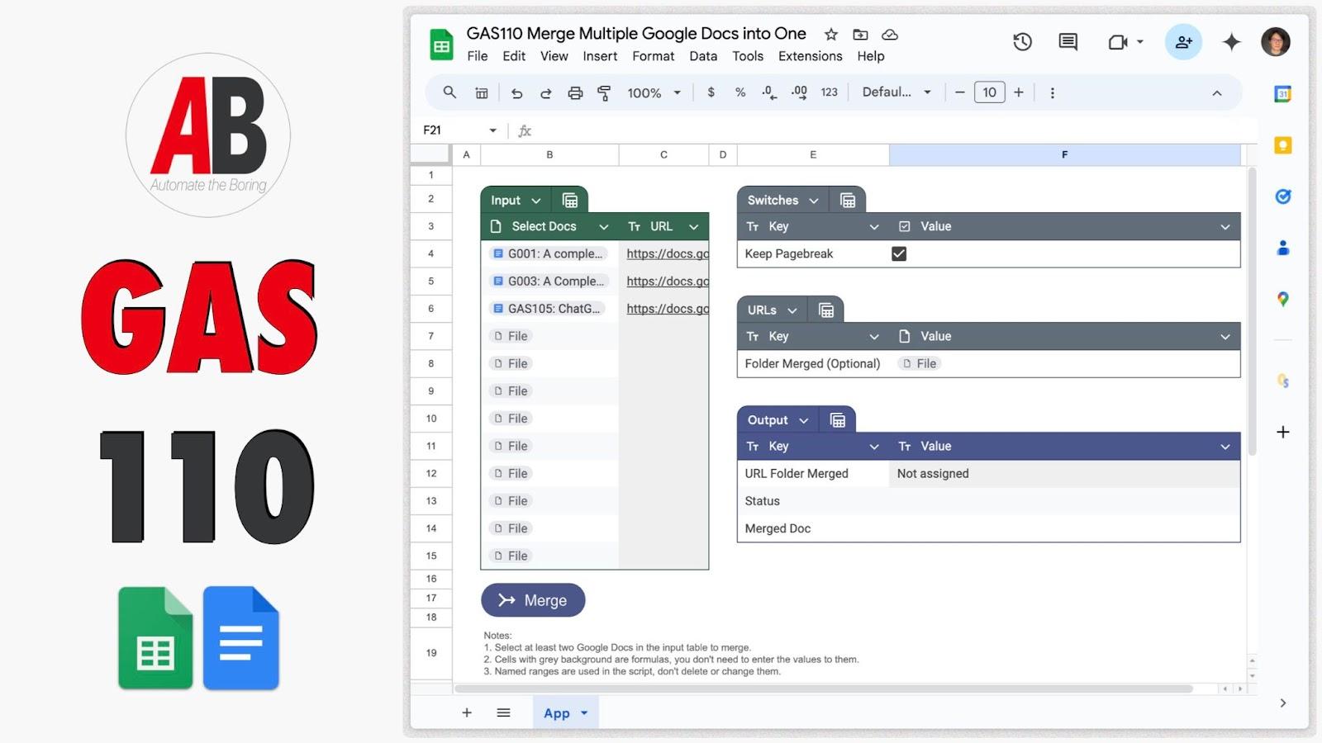The image size is (1322, 743).
Task: Click the plus get add-ons icon
Action: coord(1282,432)
